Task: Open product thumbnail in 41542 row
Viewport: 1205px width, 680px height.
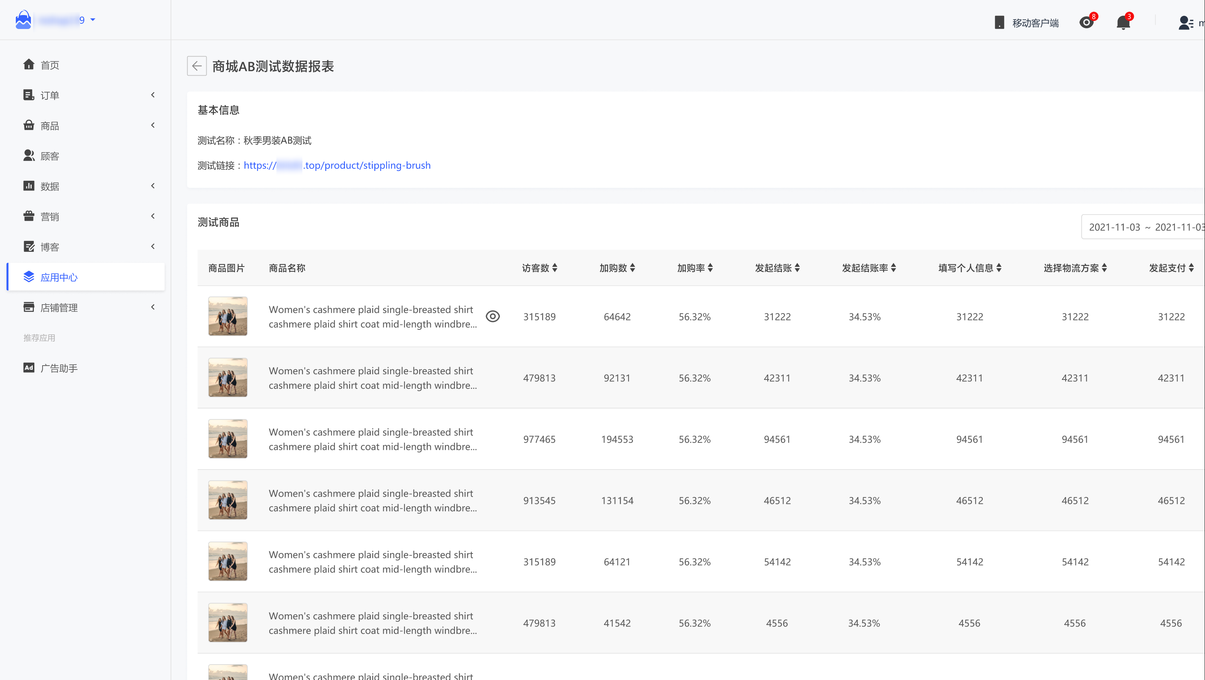Action: click(x=228, y=622)
